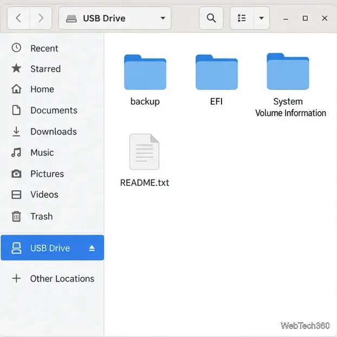Click the drive icon in path bar

[x=72, y=18]
